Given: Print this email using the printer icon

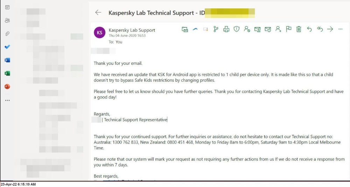Looking at the screenshot, I should pyautogui.click(x=226, y=29).
